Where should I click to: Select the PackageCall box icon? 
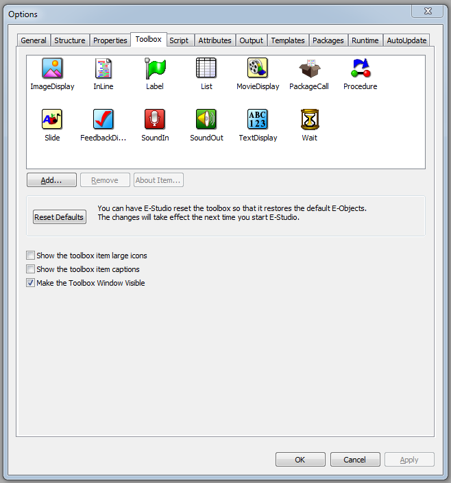(x=309, y=68)
